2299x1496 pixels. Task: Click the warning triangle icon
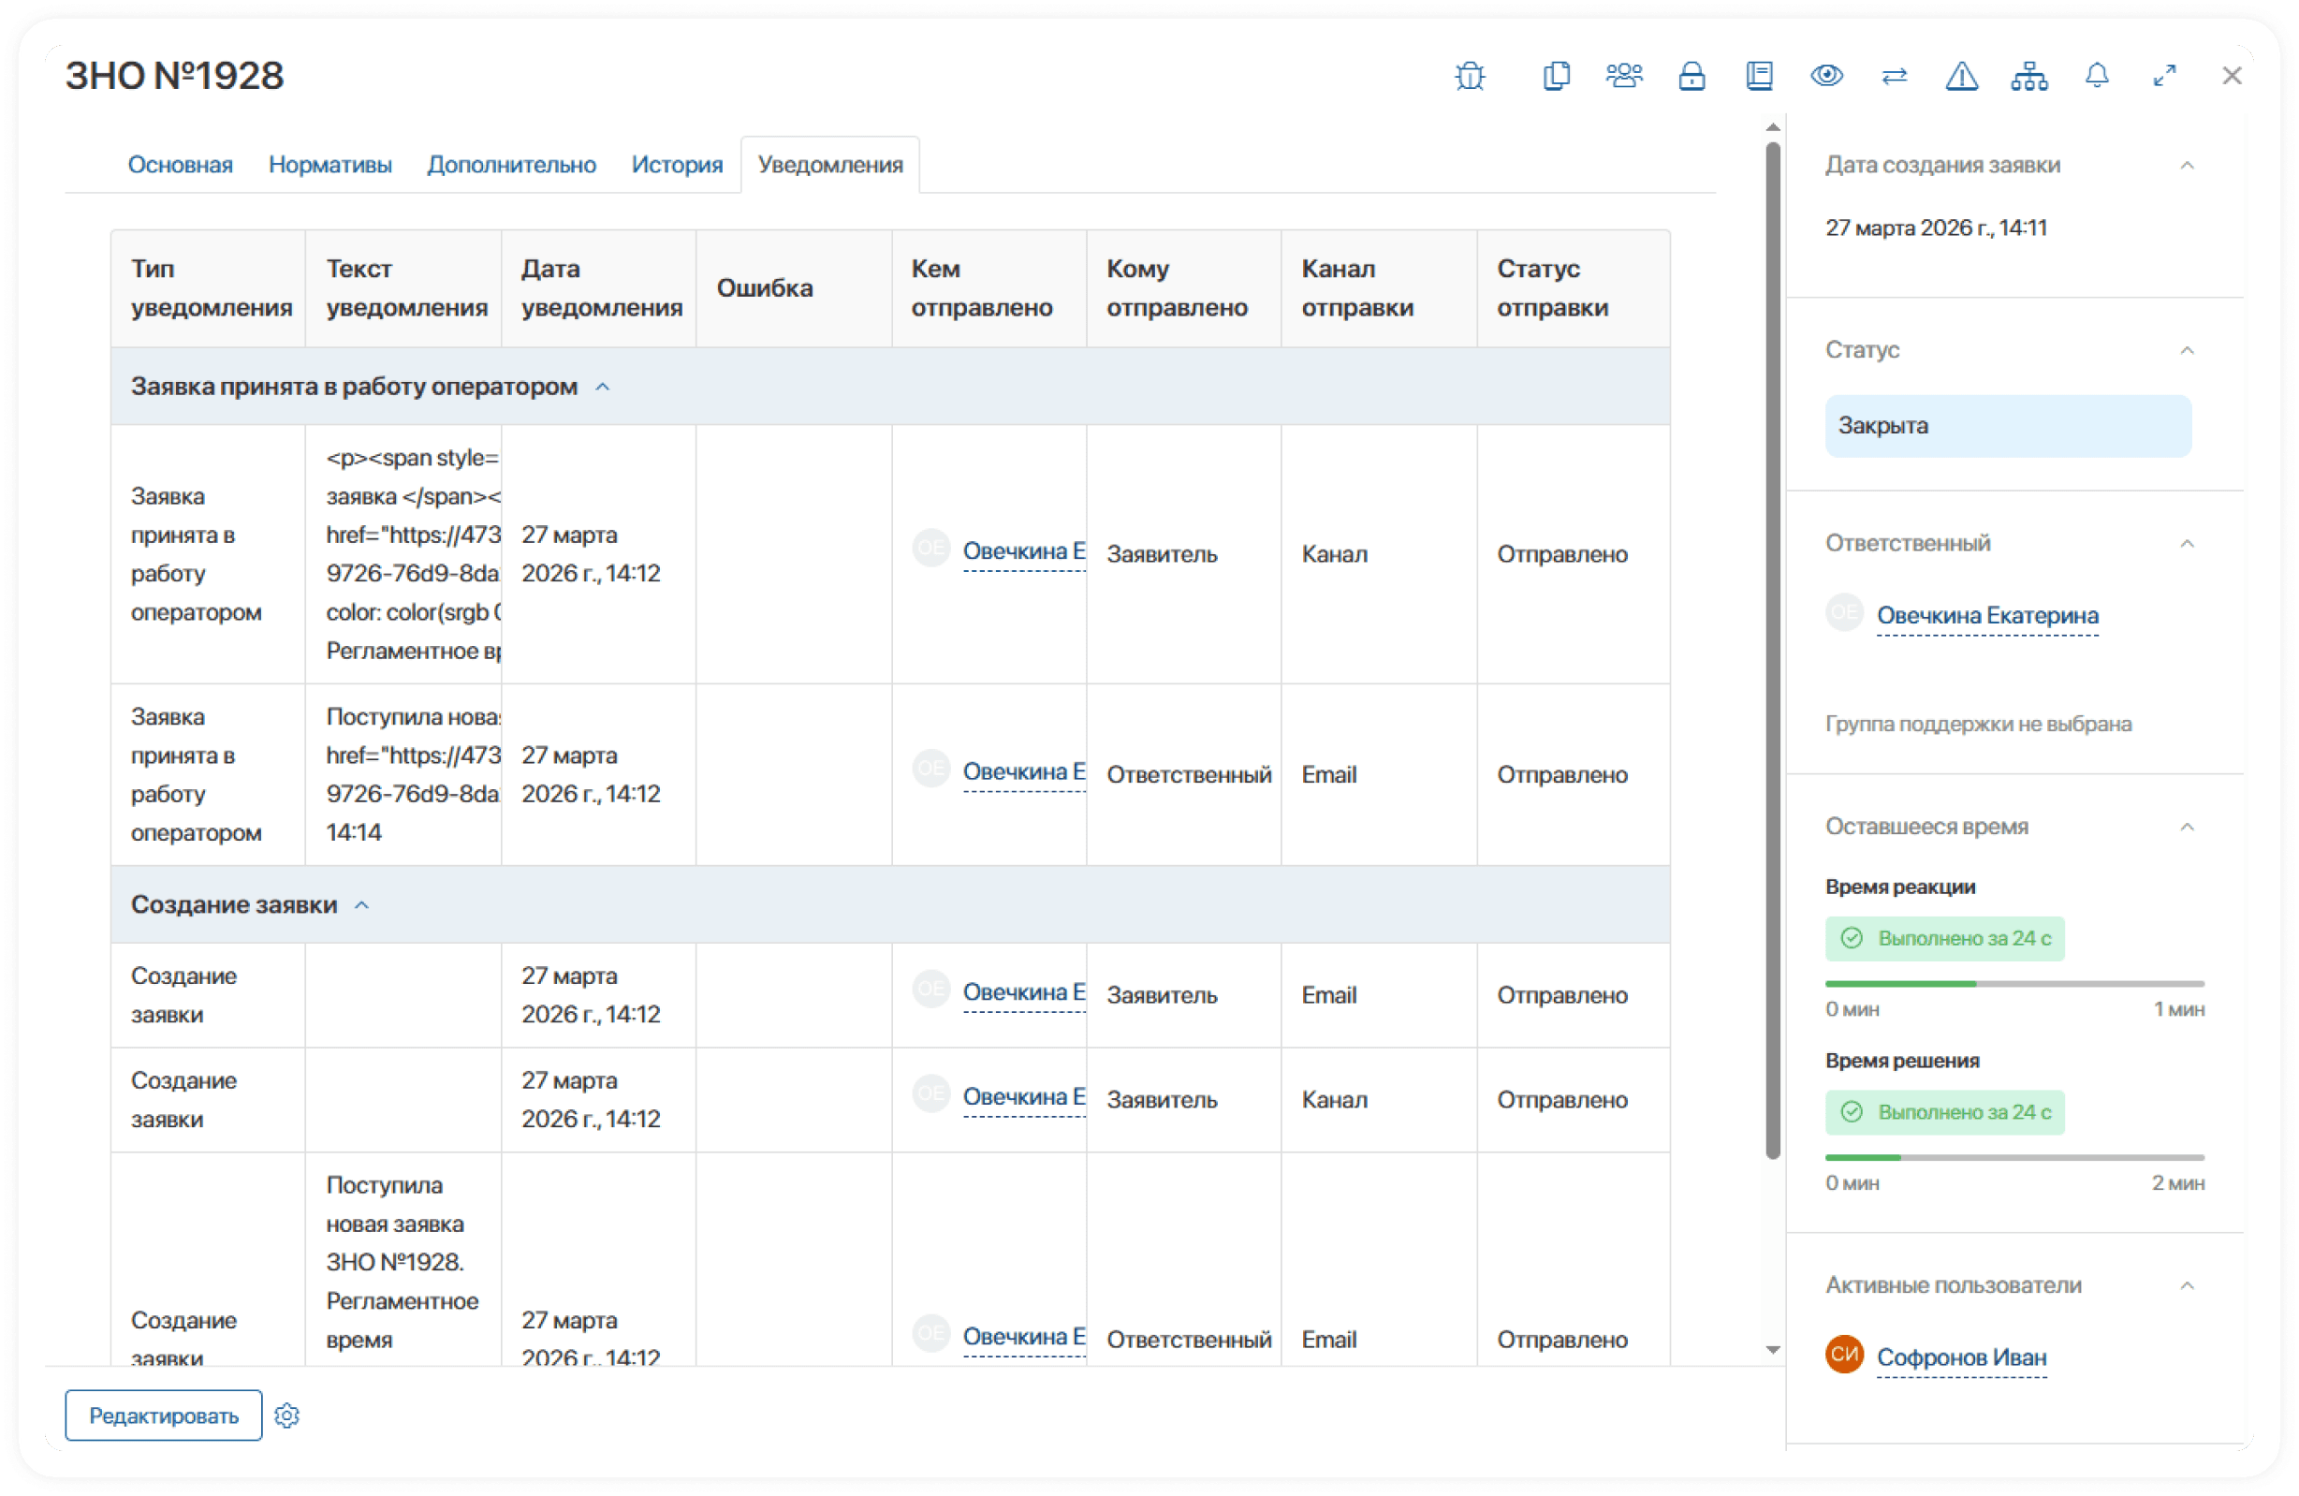click(x=1961, y=75)
